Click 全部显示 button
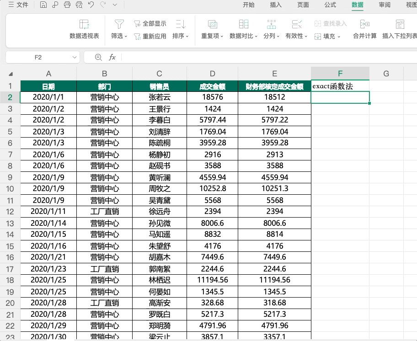417x341 pixels. tap(150, 24)
